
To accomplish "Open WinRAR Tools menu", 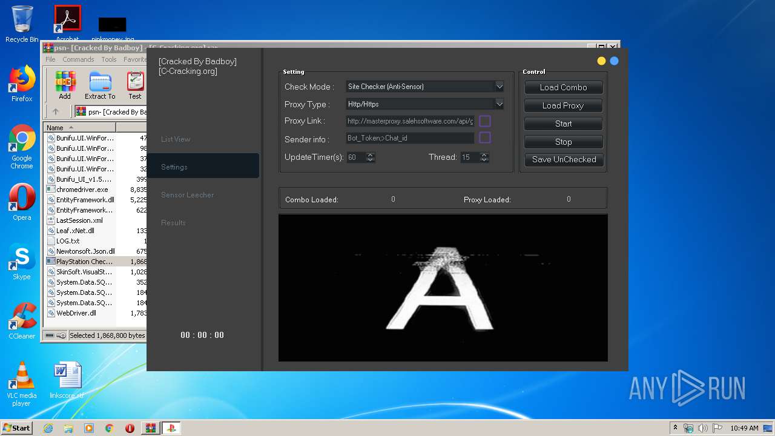I will [x=109, y=59].
